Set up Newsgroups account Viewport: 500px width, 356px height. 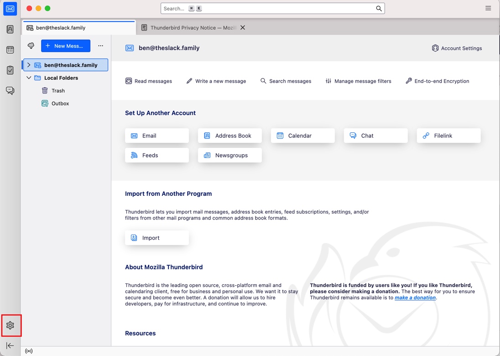230,155
